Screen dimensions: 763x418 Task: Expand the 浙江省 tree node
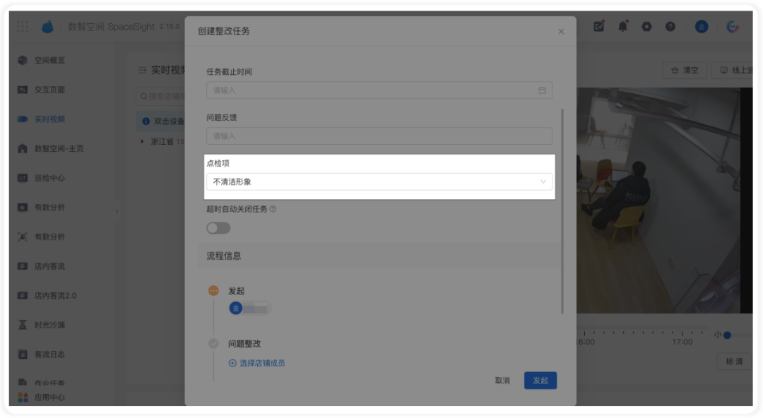click(x=142, y=141)
